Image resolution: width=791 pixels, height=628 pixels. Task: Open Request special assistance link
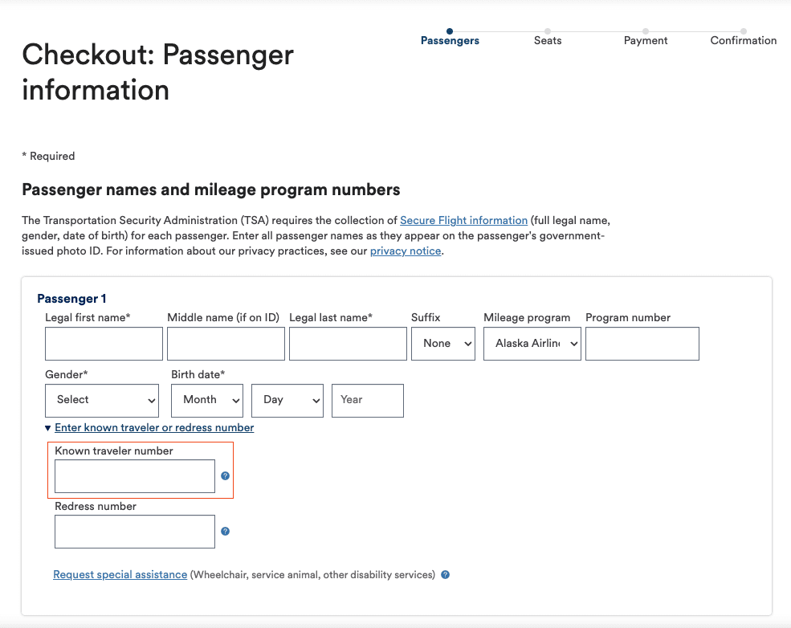[120, 574]
